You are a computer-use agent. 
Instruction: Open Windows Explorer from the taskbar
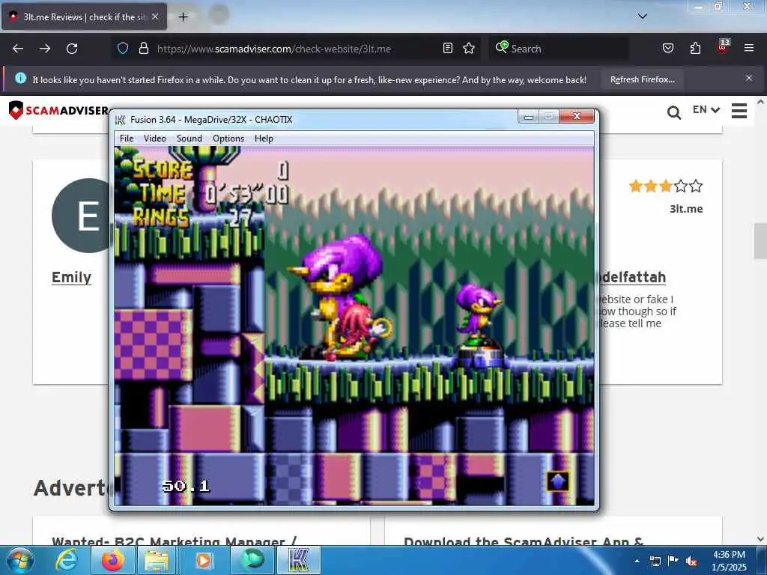(156, 560)
